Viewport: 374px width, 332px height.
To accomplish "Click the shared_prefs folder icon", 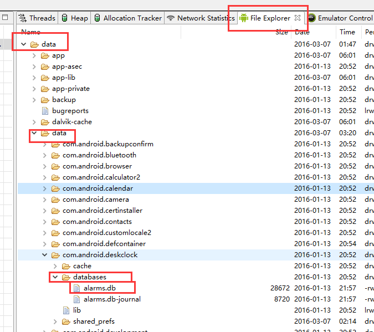I will pos(66,321).
